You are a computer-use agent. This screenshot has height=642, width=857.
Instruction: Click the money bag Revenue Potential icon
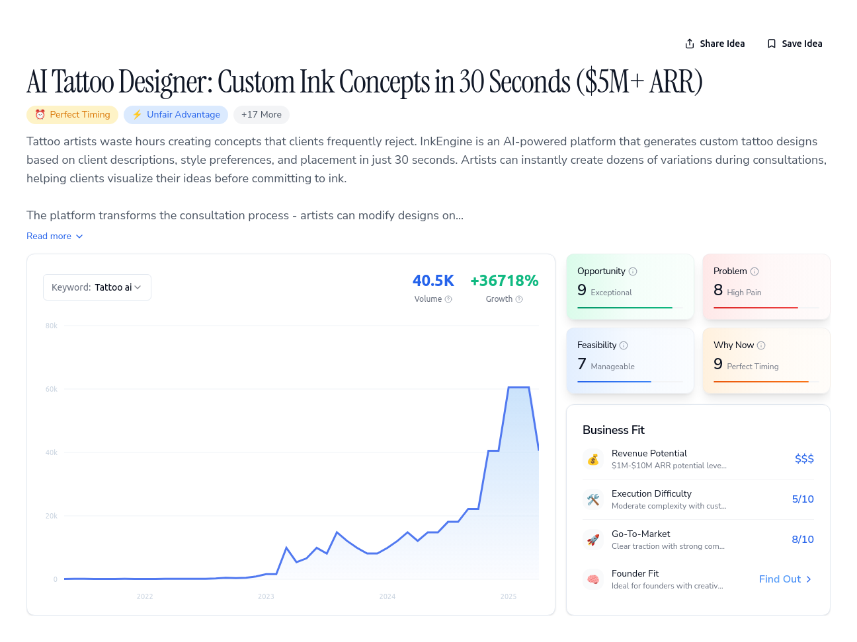pos(593,459)
